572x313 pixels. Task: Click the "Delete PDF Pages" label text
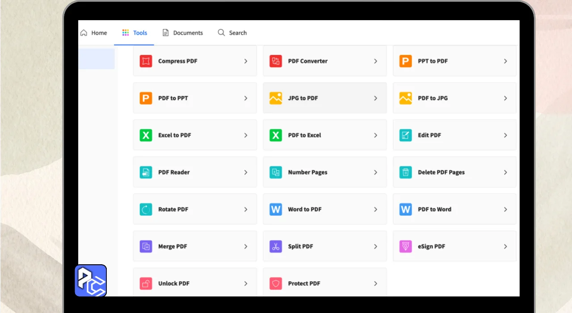pos(442,173)
